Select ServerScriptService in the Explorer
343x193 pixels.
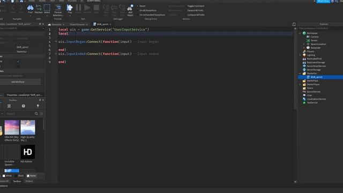pos(316,66)
